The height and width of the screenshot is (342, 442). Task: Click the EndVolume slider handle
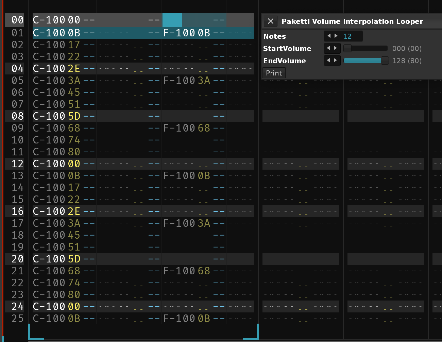point(385,61)
